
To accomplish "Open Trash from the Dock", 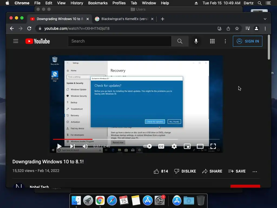I will point(201,201).
